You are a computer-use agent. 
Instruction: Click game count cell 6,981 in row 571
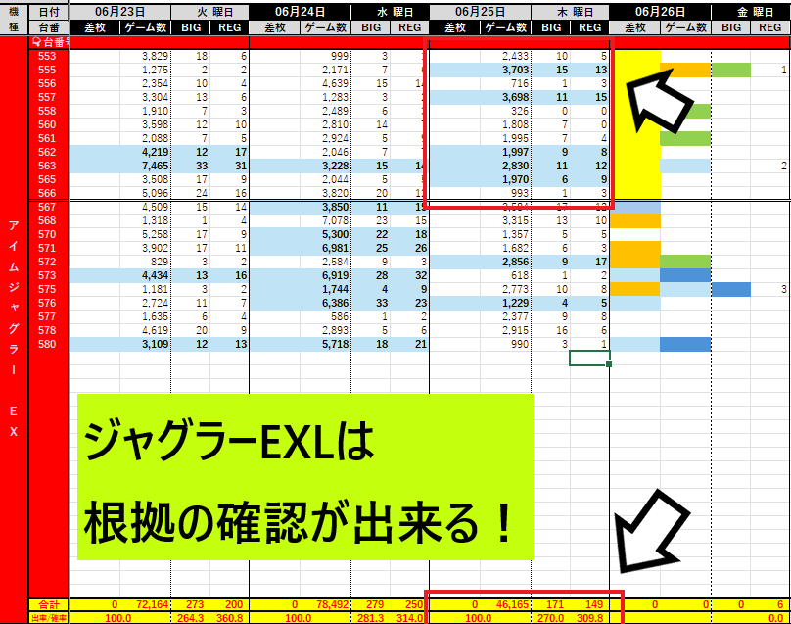point(325,248)
